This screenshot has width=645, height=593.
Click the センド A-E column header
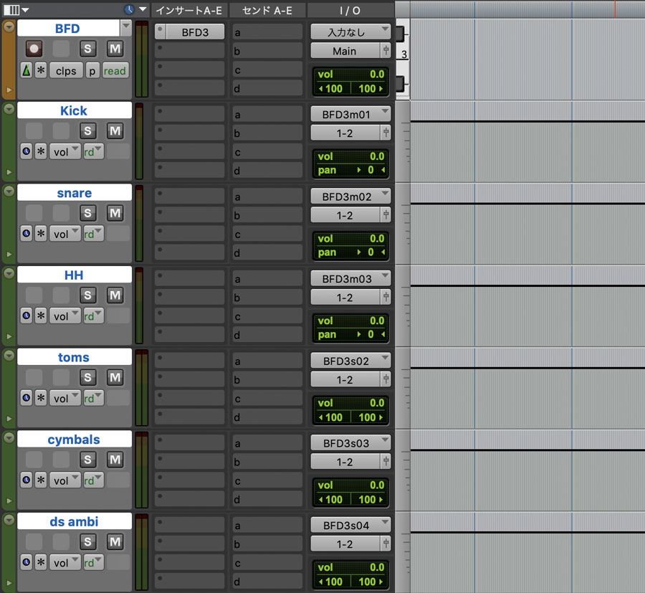[267, 10]
